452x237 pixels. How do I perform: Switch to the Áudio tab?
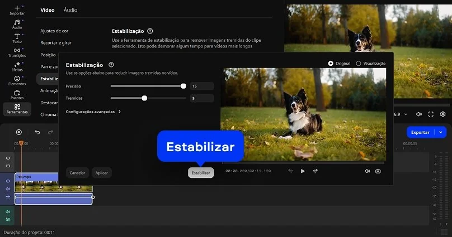[70, 10]
